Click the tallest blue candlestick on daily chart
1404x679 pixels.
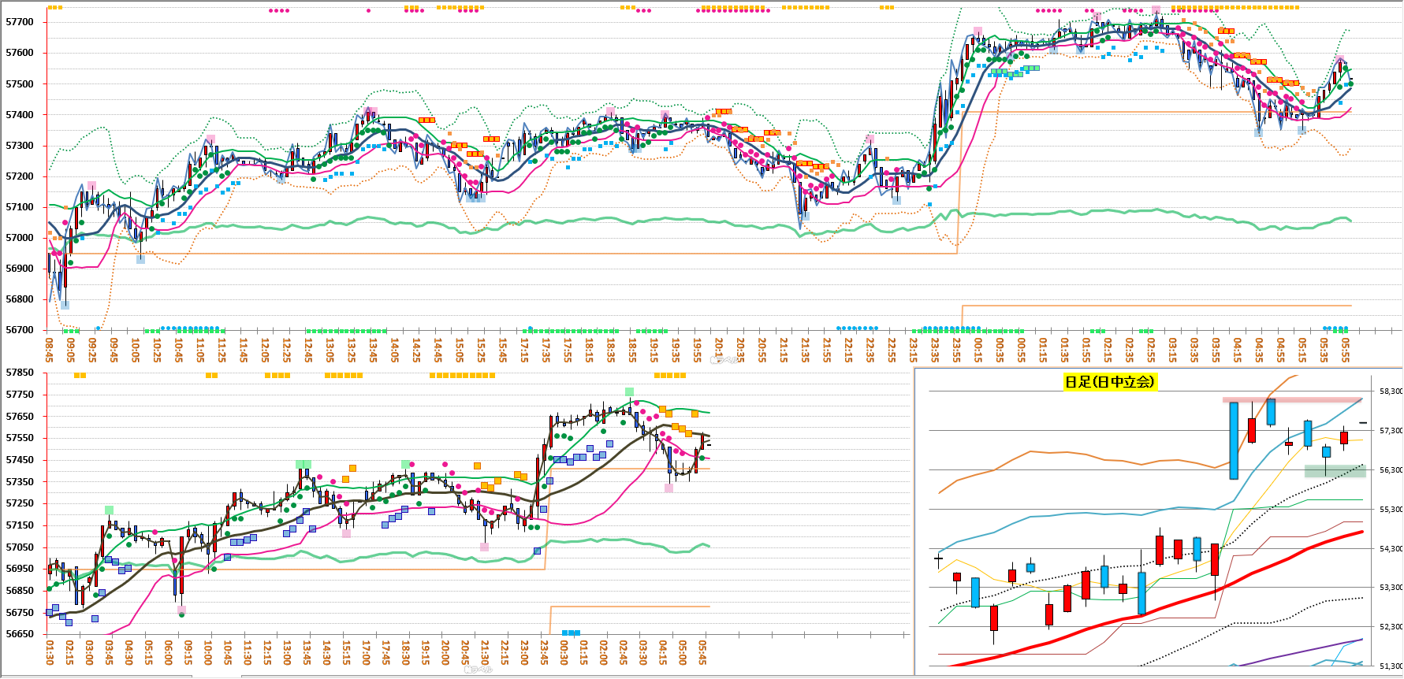click(1234, 440)
